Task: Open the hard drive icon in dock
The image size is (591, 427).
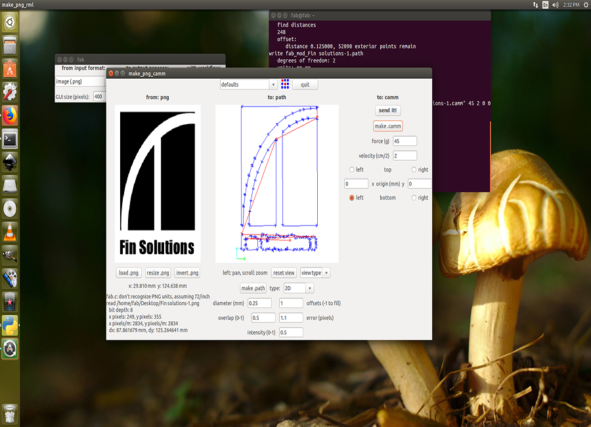Action: 10,185
